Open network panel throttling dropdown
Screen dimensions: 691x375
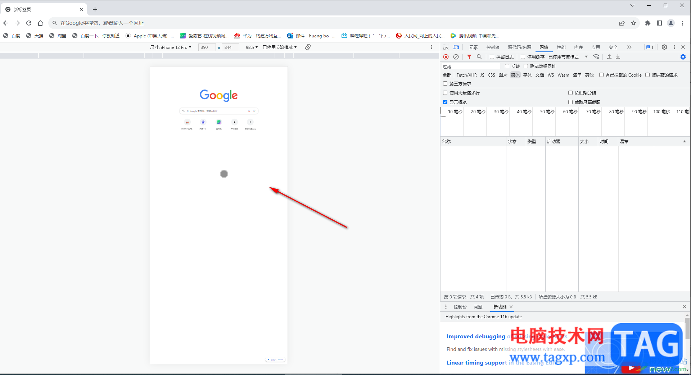pyautogui.click(x=568, y=57)
